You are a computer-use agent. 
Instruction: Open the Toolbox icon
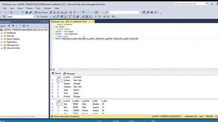pyautogui.click(x=152, y=13)
